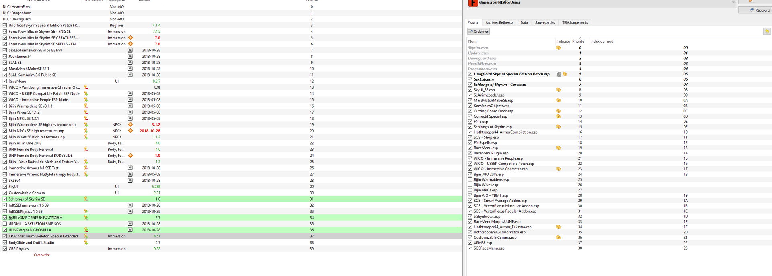Enable the Bijin Warmaidens.esp plugin
This screenshot has height=276, width=772.
click(x=470, y=180)
